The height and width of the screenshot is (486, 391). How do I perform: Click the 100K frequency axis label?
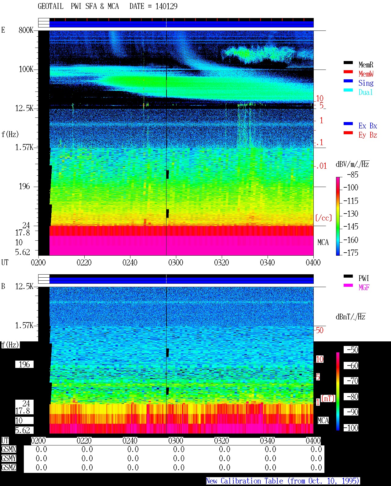click(26, 69)
